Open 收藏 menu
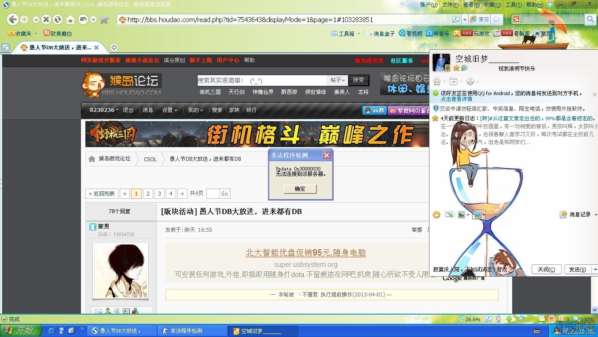 point(493,5)
